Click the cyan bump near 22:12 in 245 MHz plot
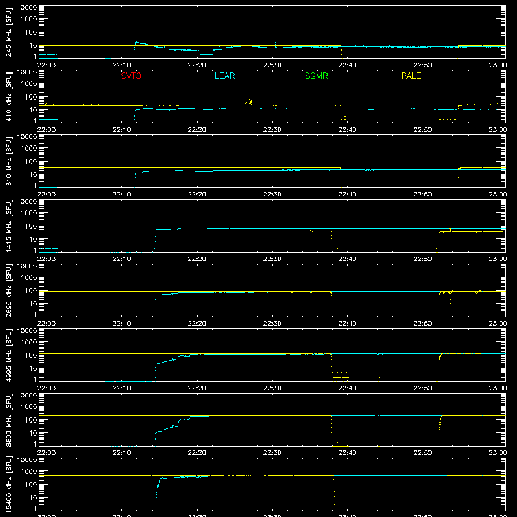The image size is (517, 517). click(x=140, y=43)
